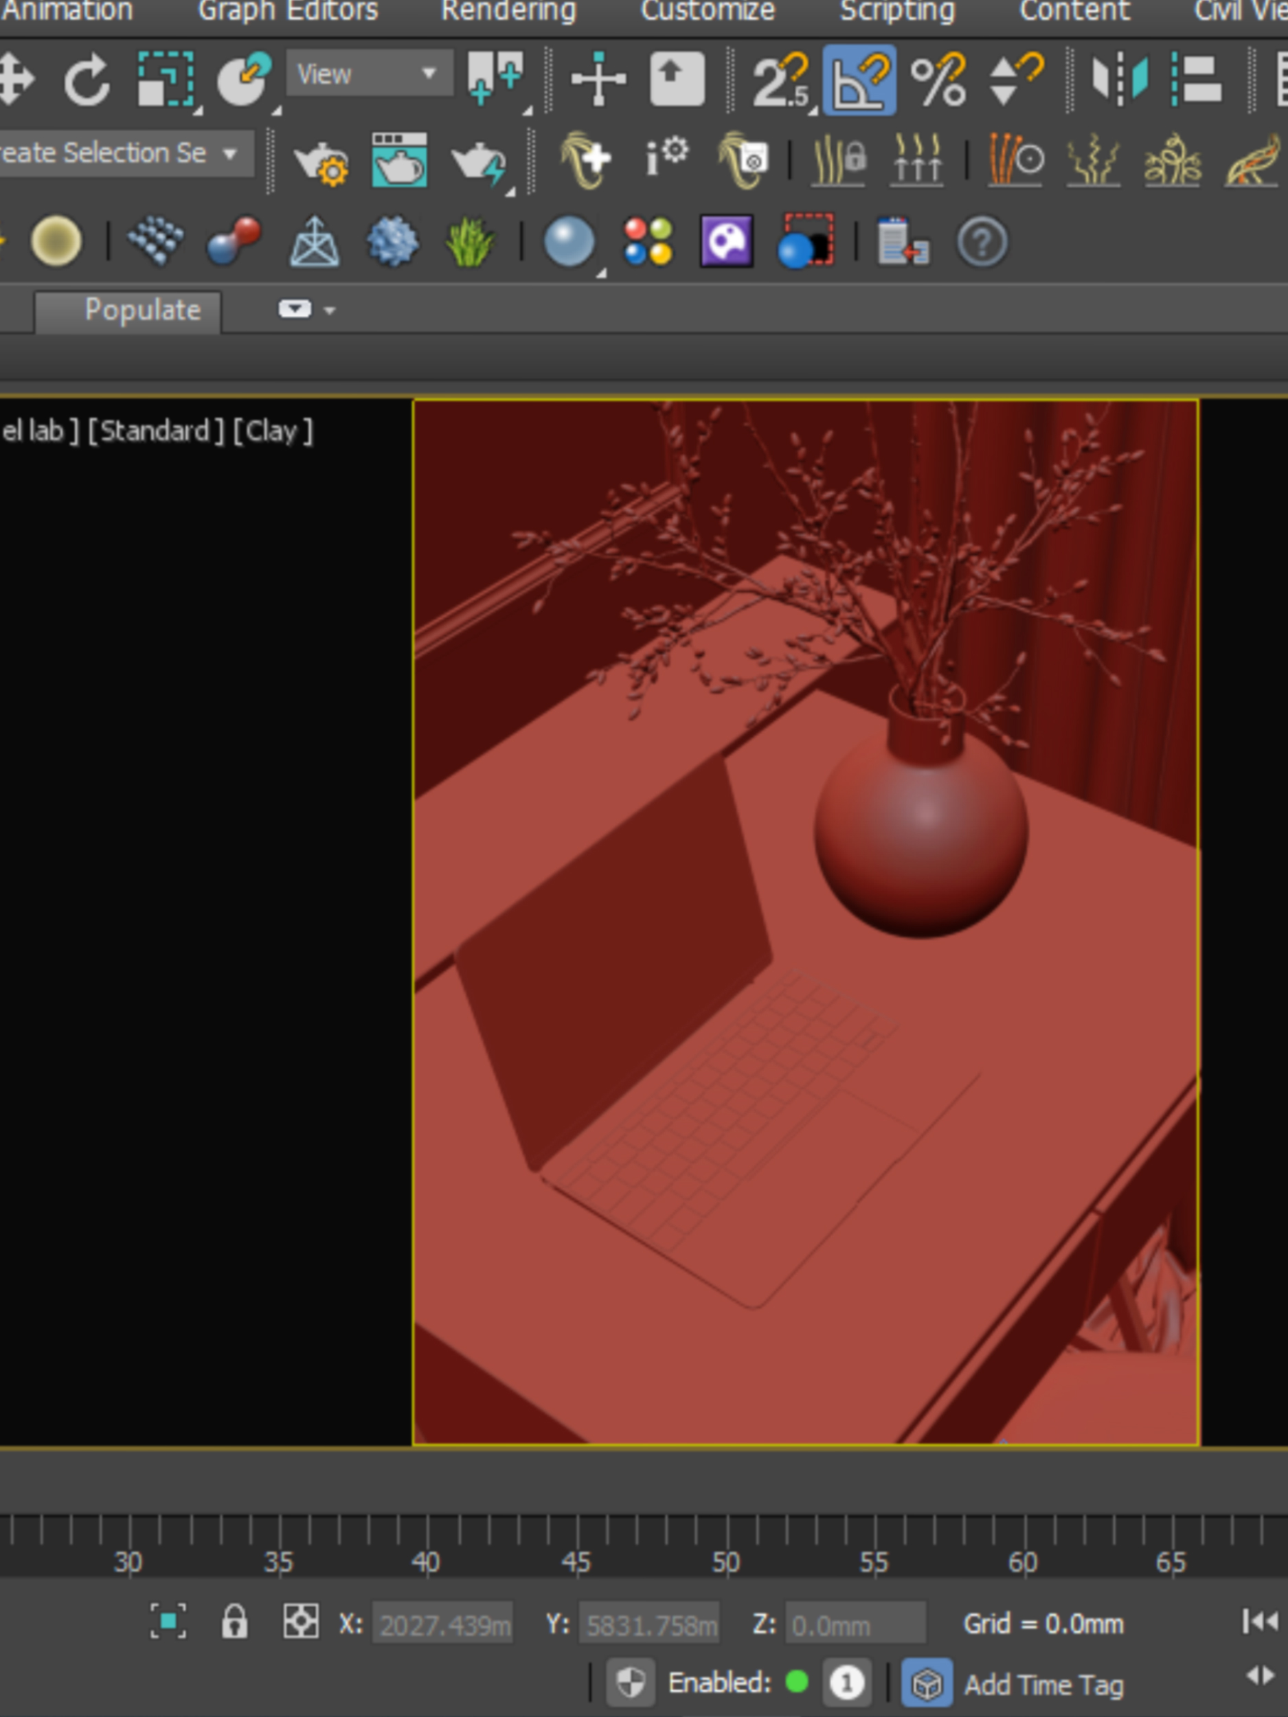Click the green grass icon

coord(469,242)
